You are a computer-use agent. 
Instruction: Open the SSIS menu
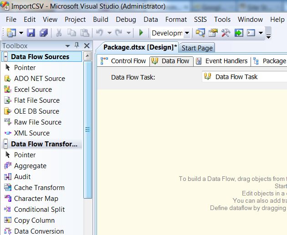[200, 20]
